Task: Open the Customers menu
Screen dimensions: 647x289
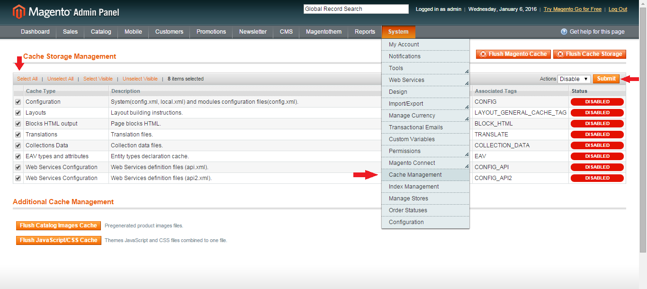Action: coord(169,32)
